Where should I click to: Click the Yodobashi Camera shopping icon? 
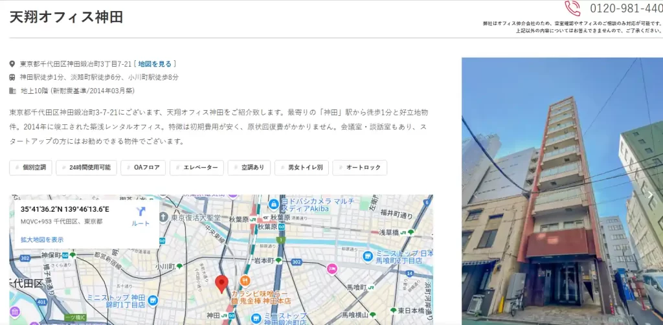point(273,204)
